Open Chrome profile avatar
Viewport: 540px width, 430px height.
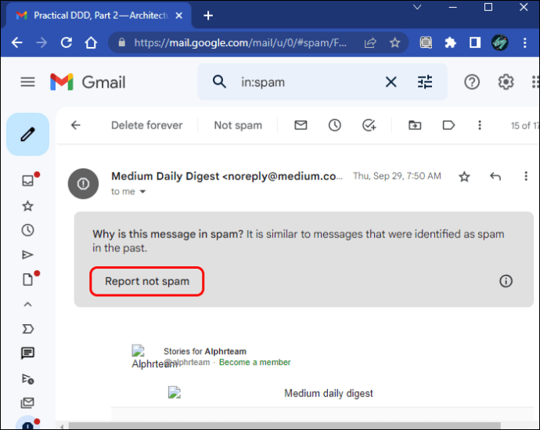coord(499,43)
